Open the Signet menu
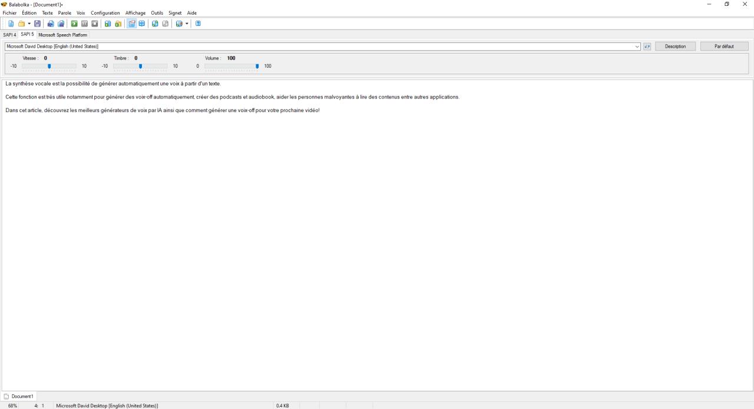This screenshot has height=409, width=754. (176, 13)
